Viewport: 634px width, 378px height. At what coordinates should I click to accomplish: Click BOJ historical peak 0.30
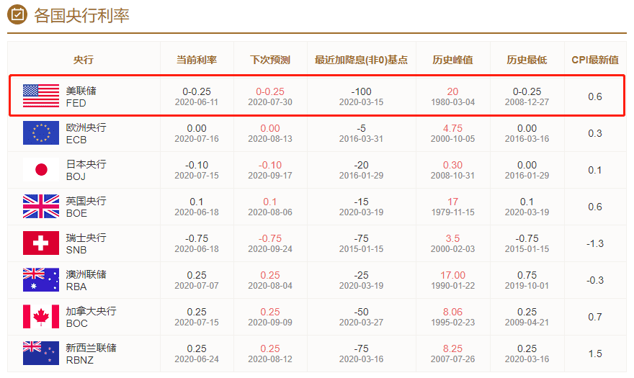pos(452,166)
